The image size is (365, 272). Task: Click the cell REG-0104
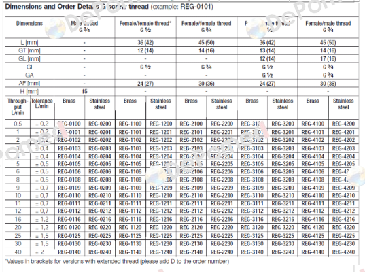click(x=69, y=156)
